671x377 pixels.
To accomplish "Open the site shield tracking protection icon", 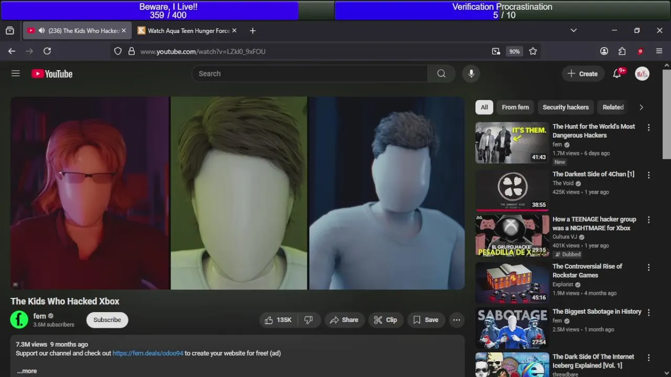I will click(x=118, y=51).
